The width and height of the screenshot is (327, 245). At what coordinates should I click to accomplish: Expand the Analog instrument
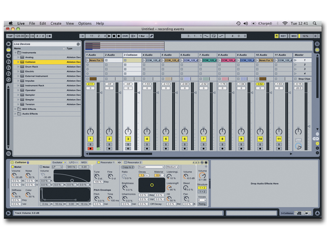coord(18,57)
